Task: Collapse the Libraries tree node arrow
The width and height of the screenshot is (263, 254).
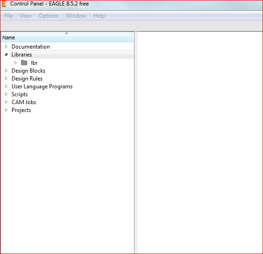Action: click(x=6, y=54)
